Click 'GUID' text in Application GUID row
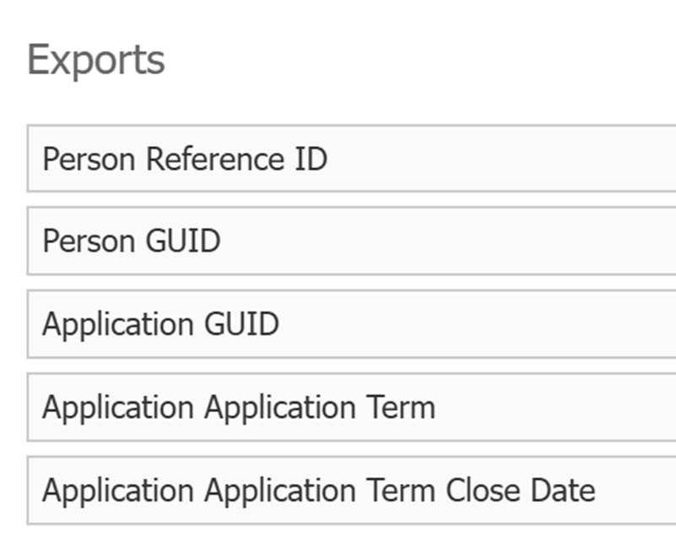Image resolution: width=676 pixels, height=549 pixels. click(x=241, y=324)
